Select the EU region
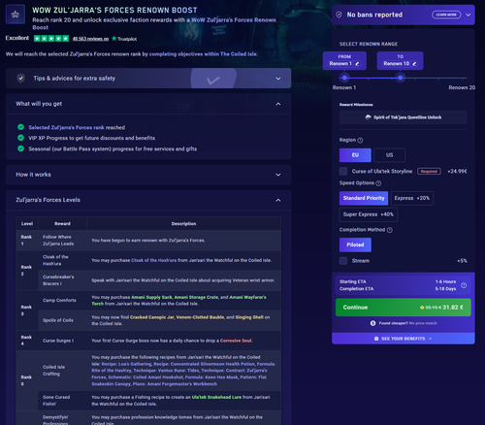Viewport: 485px width, 425px height. click(x=355, y=155)
